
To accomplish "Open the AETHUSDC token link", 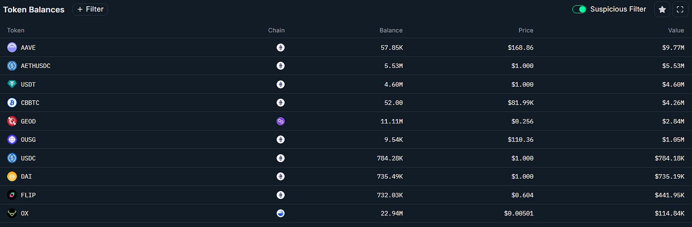I will click(x=36, y=66).
